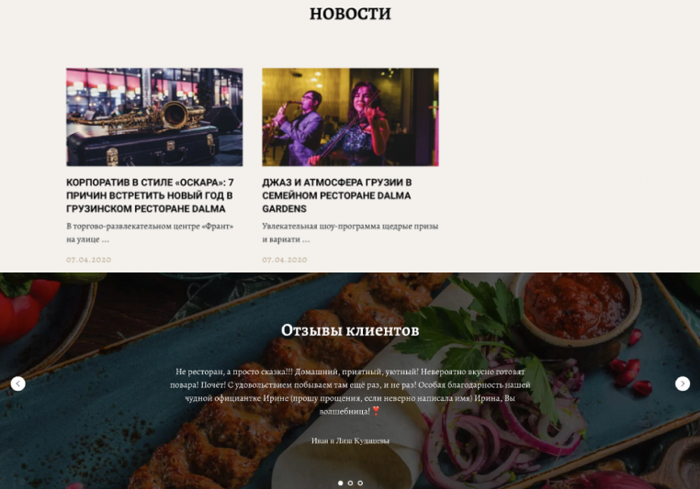Click the sauce bowl in background photo
This screenshot has height=489, width=700.
(576, 307)
